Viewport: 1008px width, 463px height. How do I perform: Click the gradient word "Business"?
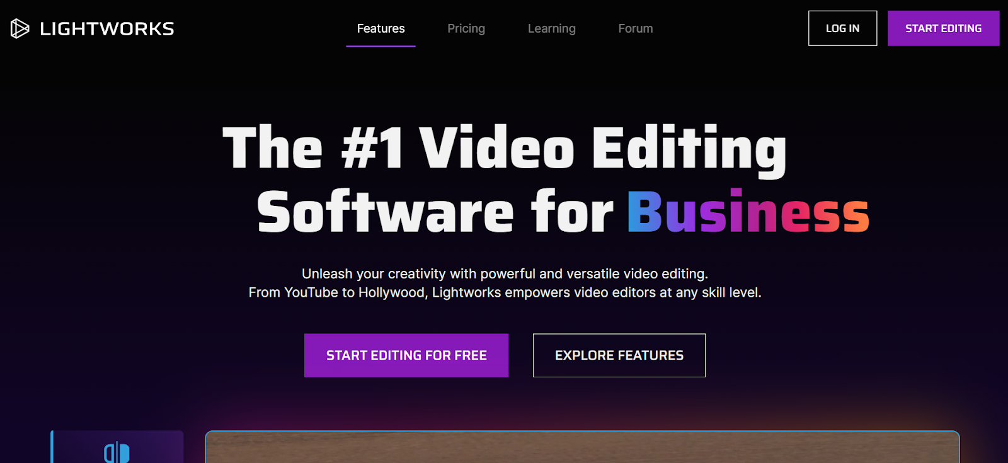(748, 212)
